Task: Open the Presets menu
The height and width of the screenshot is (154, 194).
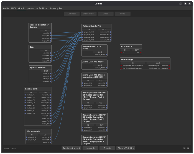Action: click(x=107, y=148)
